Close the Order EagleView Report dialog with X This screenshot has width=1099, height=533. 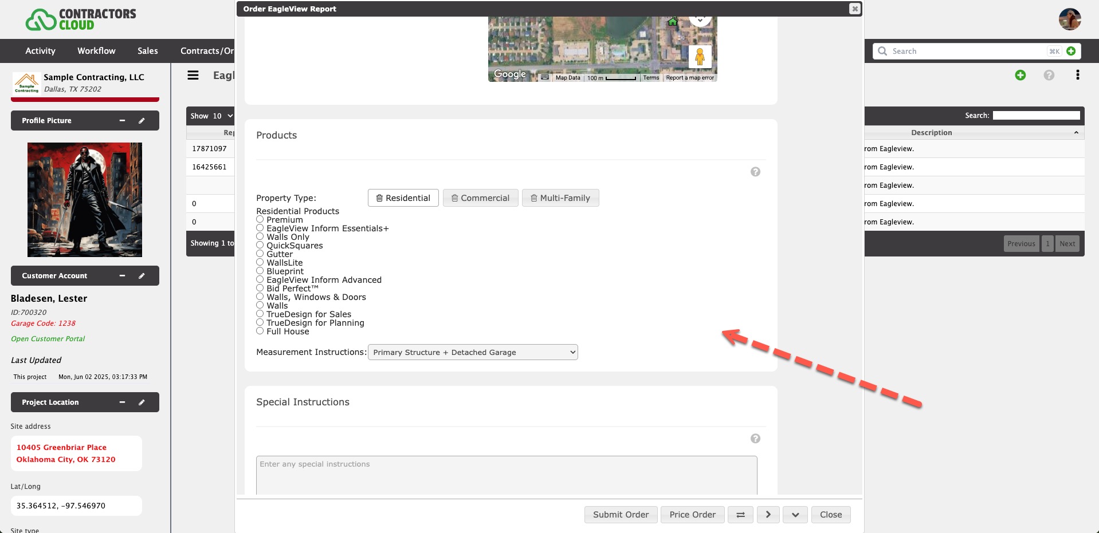[x=855, y=9]
